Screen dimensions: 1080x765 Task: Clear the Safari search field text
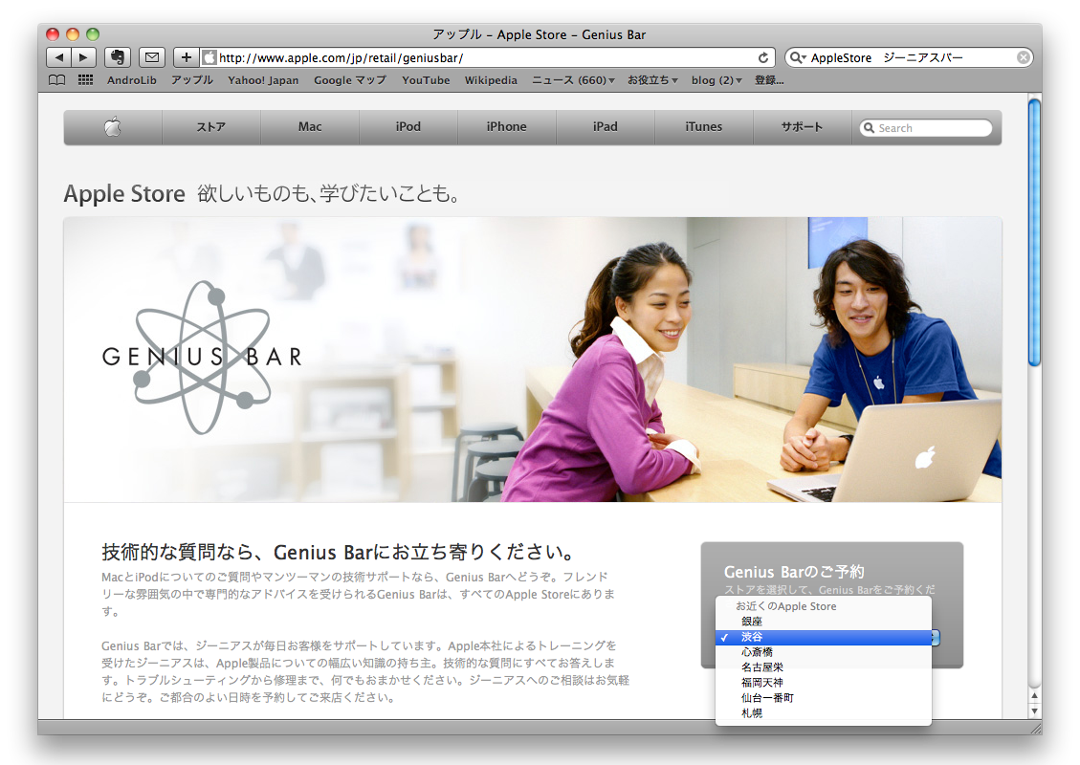[1024, 57]
